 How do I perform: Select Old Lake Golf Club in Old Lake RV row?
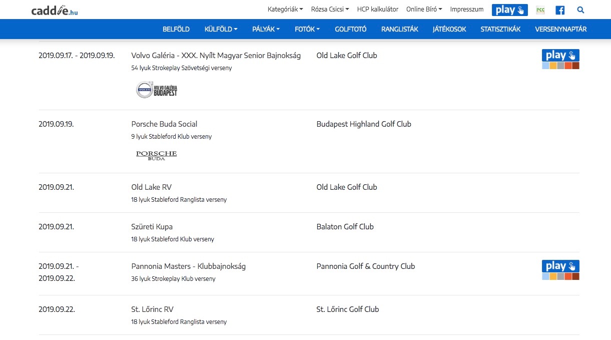[x=347, y=187]
